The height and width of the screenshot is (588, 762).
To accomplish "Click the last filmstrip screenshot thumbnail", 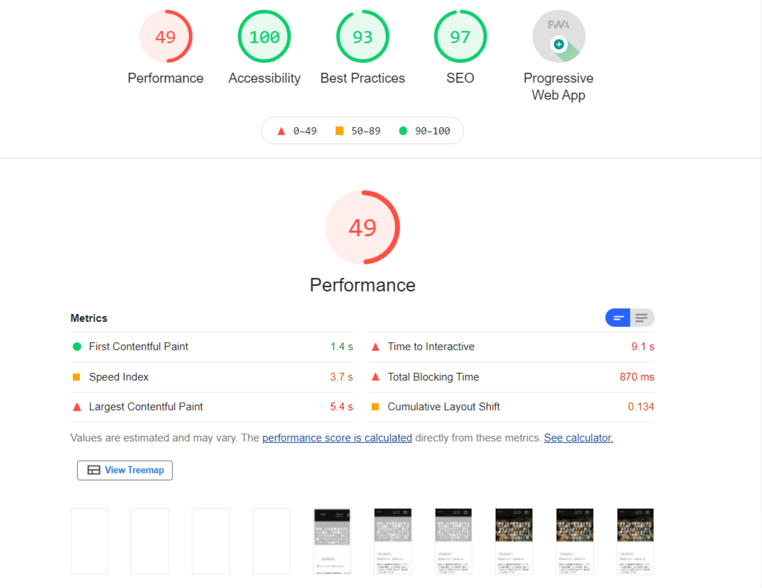I will [x=635, y=541].
